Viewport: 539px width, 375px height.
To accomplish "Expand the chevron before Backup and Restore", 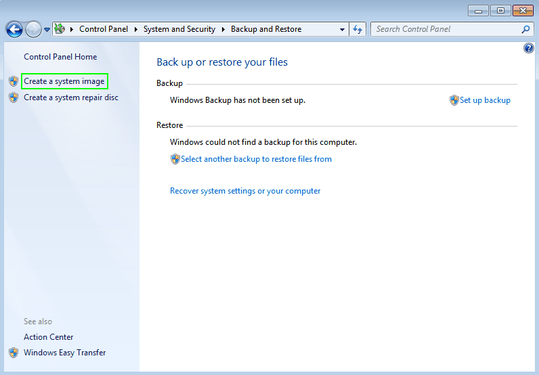I will pos(223,29).
